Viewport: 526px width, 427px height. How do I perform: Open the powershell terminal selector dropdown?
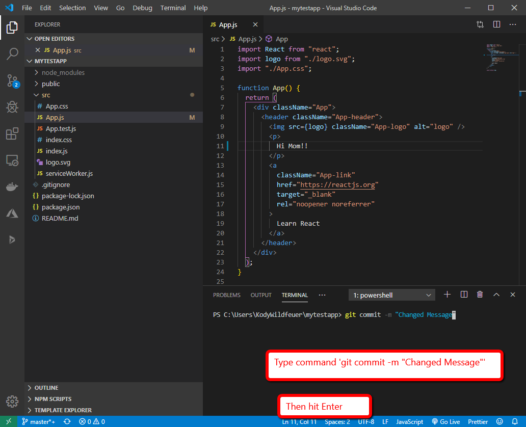pyautogui.click(x=392, y=295)
